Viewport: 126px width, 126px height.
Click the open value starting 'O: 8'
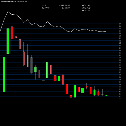44,6
